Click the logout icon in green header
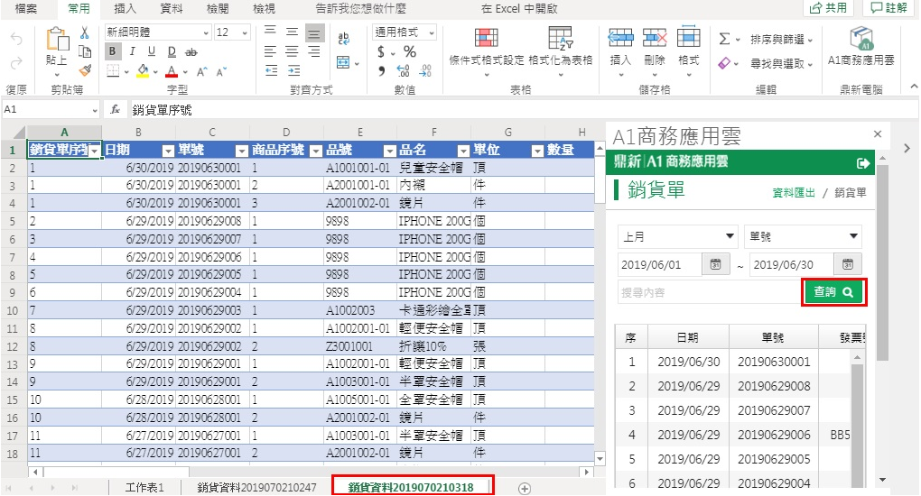Image resolution: width=921 pixels, height=496 pixels. [863, 163]
